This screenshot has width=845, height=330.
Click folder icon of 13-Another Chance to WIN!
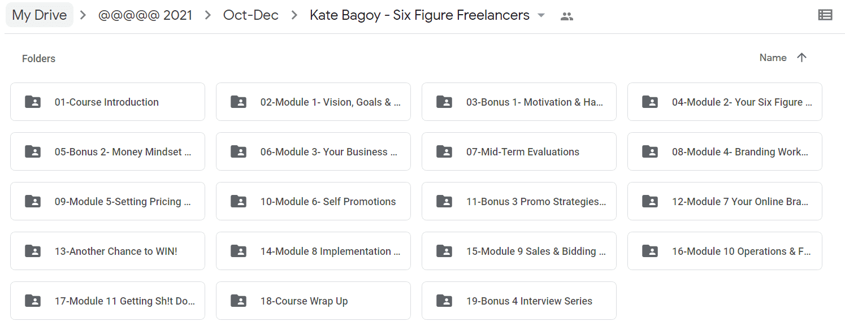(33, 251)
